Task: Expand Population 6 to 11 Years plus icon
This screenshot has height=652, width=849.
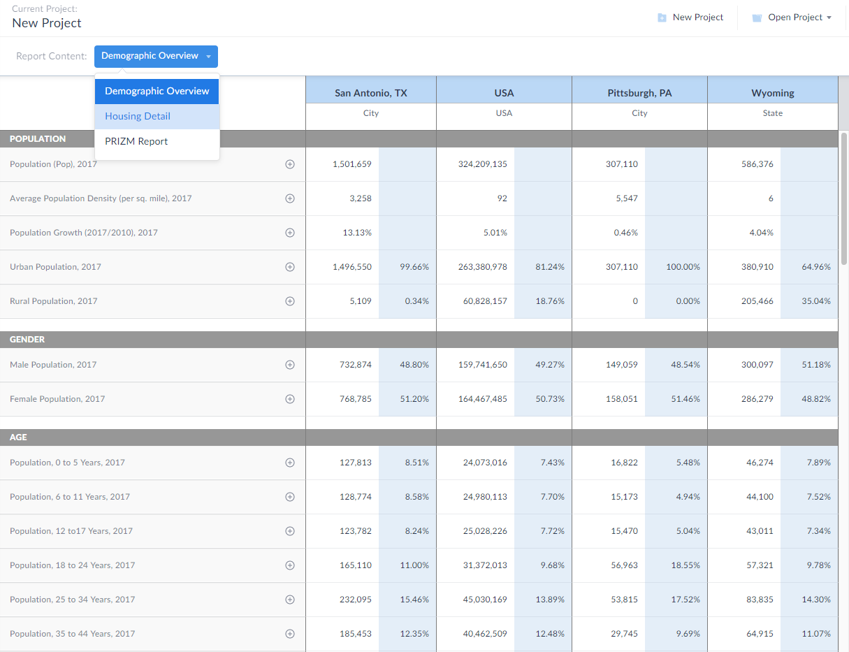Action: (290, 497)
